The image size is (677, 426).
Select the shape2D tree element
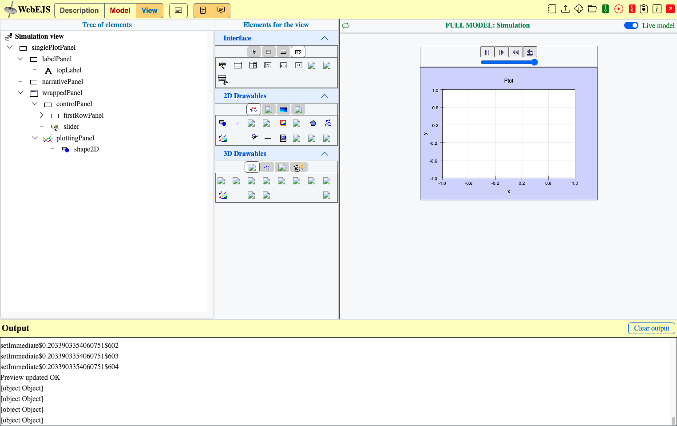[x=86, y=149]
